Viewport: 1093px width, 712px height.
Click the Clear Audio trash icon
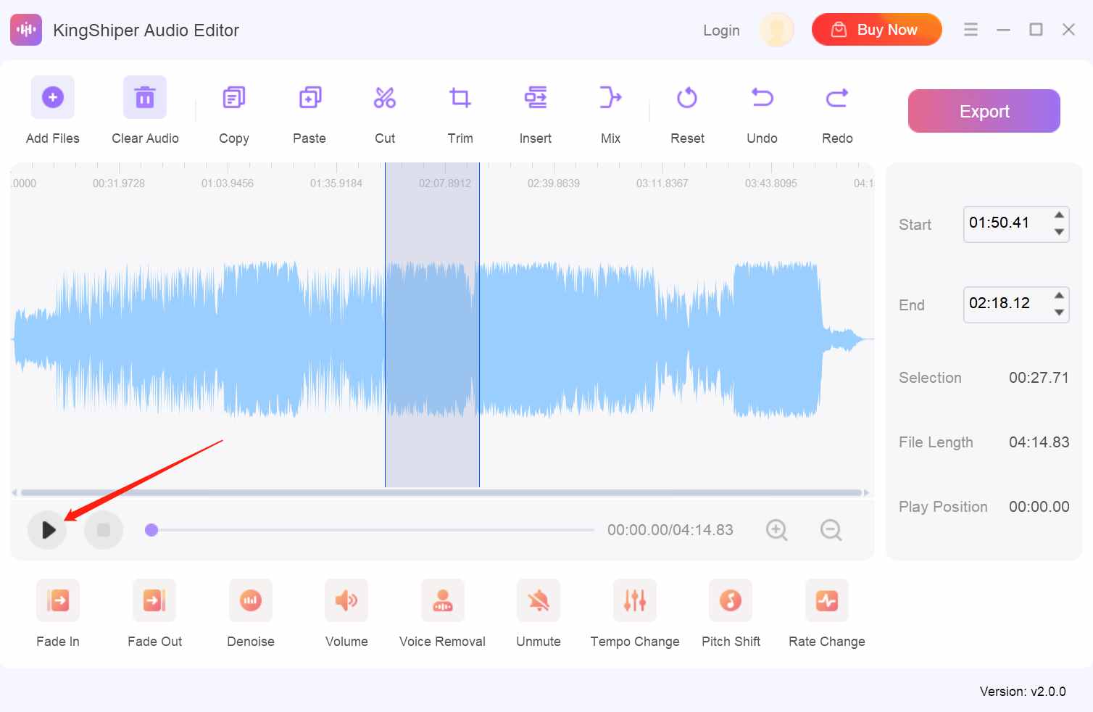(x=145, y=97)
